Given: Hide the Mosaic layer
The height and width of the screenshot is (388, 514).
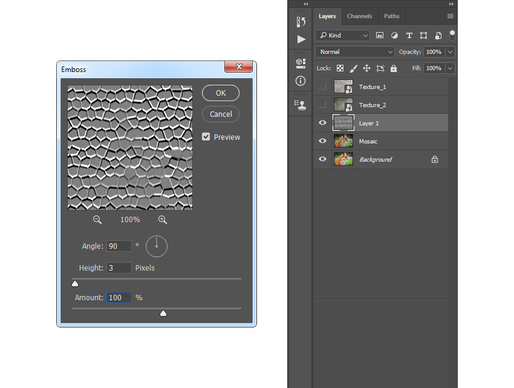Looking at the screenshot, I should click(322, 141).
